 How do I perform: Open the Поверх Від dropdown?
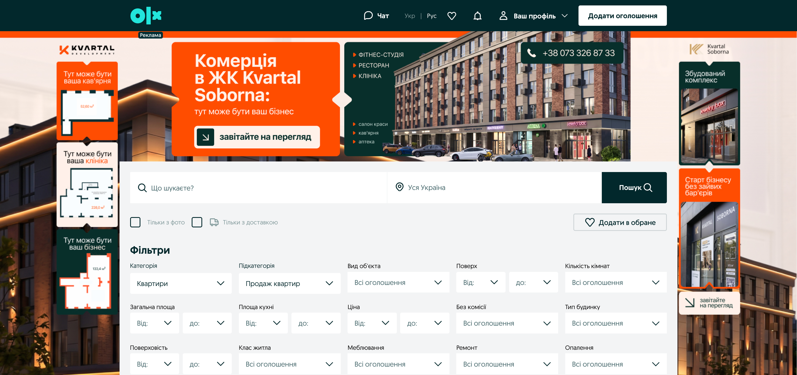click(480, 282)
